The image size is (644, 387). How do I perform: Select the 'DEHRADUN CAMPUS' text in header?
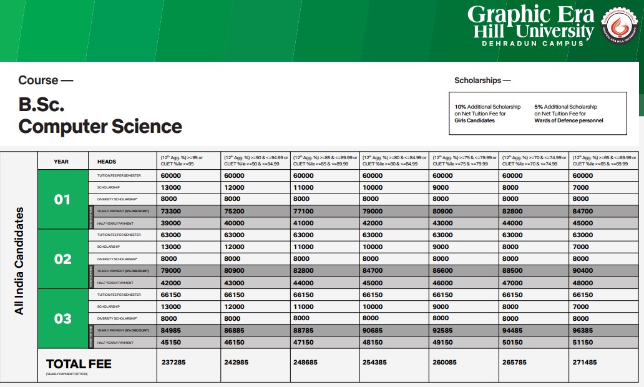(x=533, y=44)
